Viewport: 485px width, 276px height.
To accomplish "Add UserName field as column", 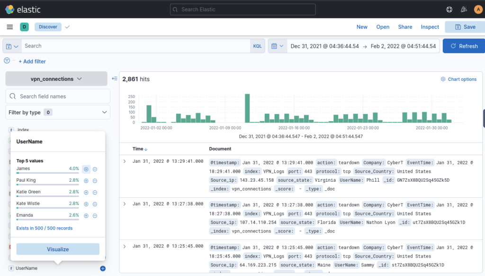I will click(x=103, y=268).
